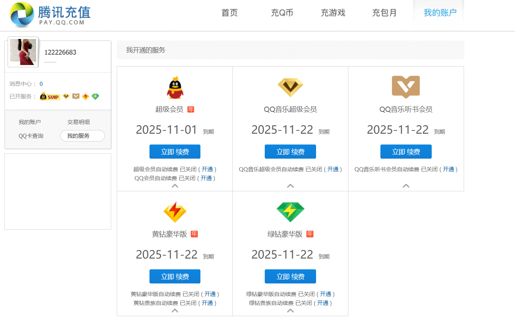Image resolution: width=515 pixels, height=318 pixels.
Task: Collapse the QQ音乐听书会员 card chevron
Action: (x=406, y=186)
